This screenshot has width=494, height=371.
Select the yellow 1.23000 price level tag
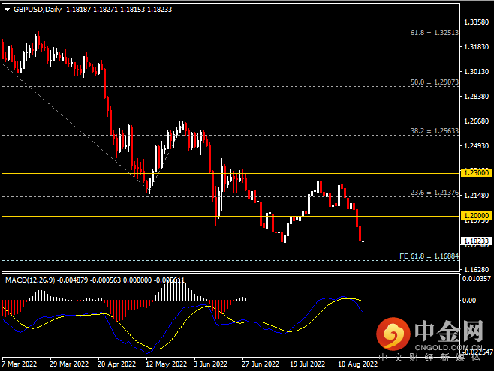476,172
